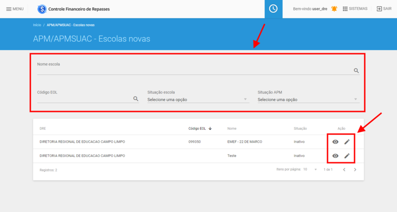Click the Inativo status of EMEF row

(x=299, y=142)
